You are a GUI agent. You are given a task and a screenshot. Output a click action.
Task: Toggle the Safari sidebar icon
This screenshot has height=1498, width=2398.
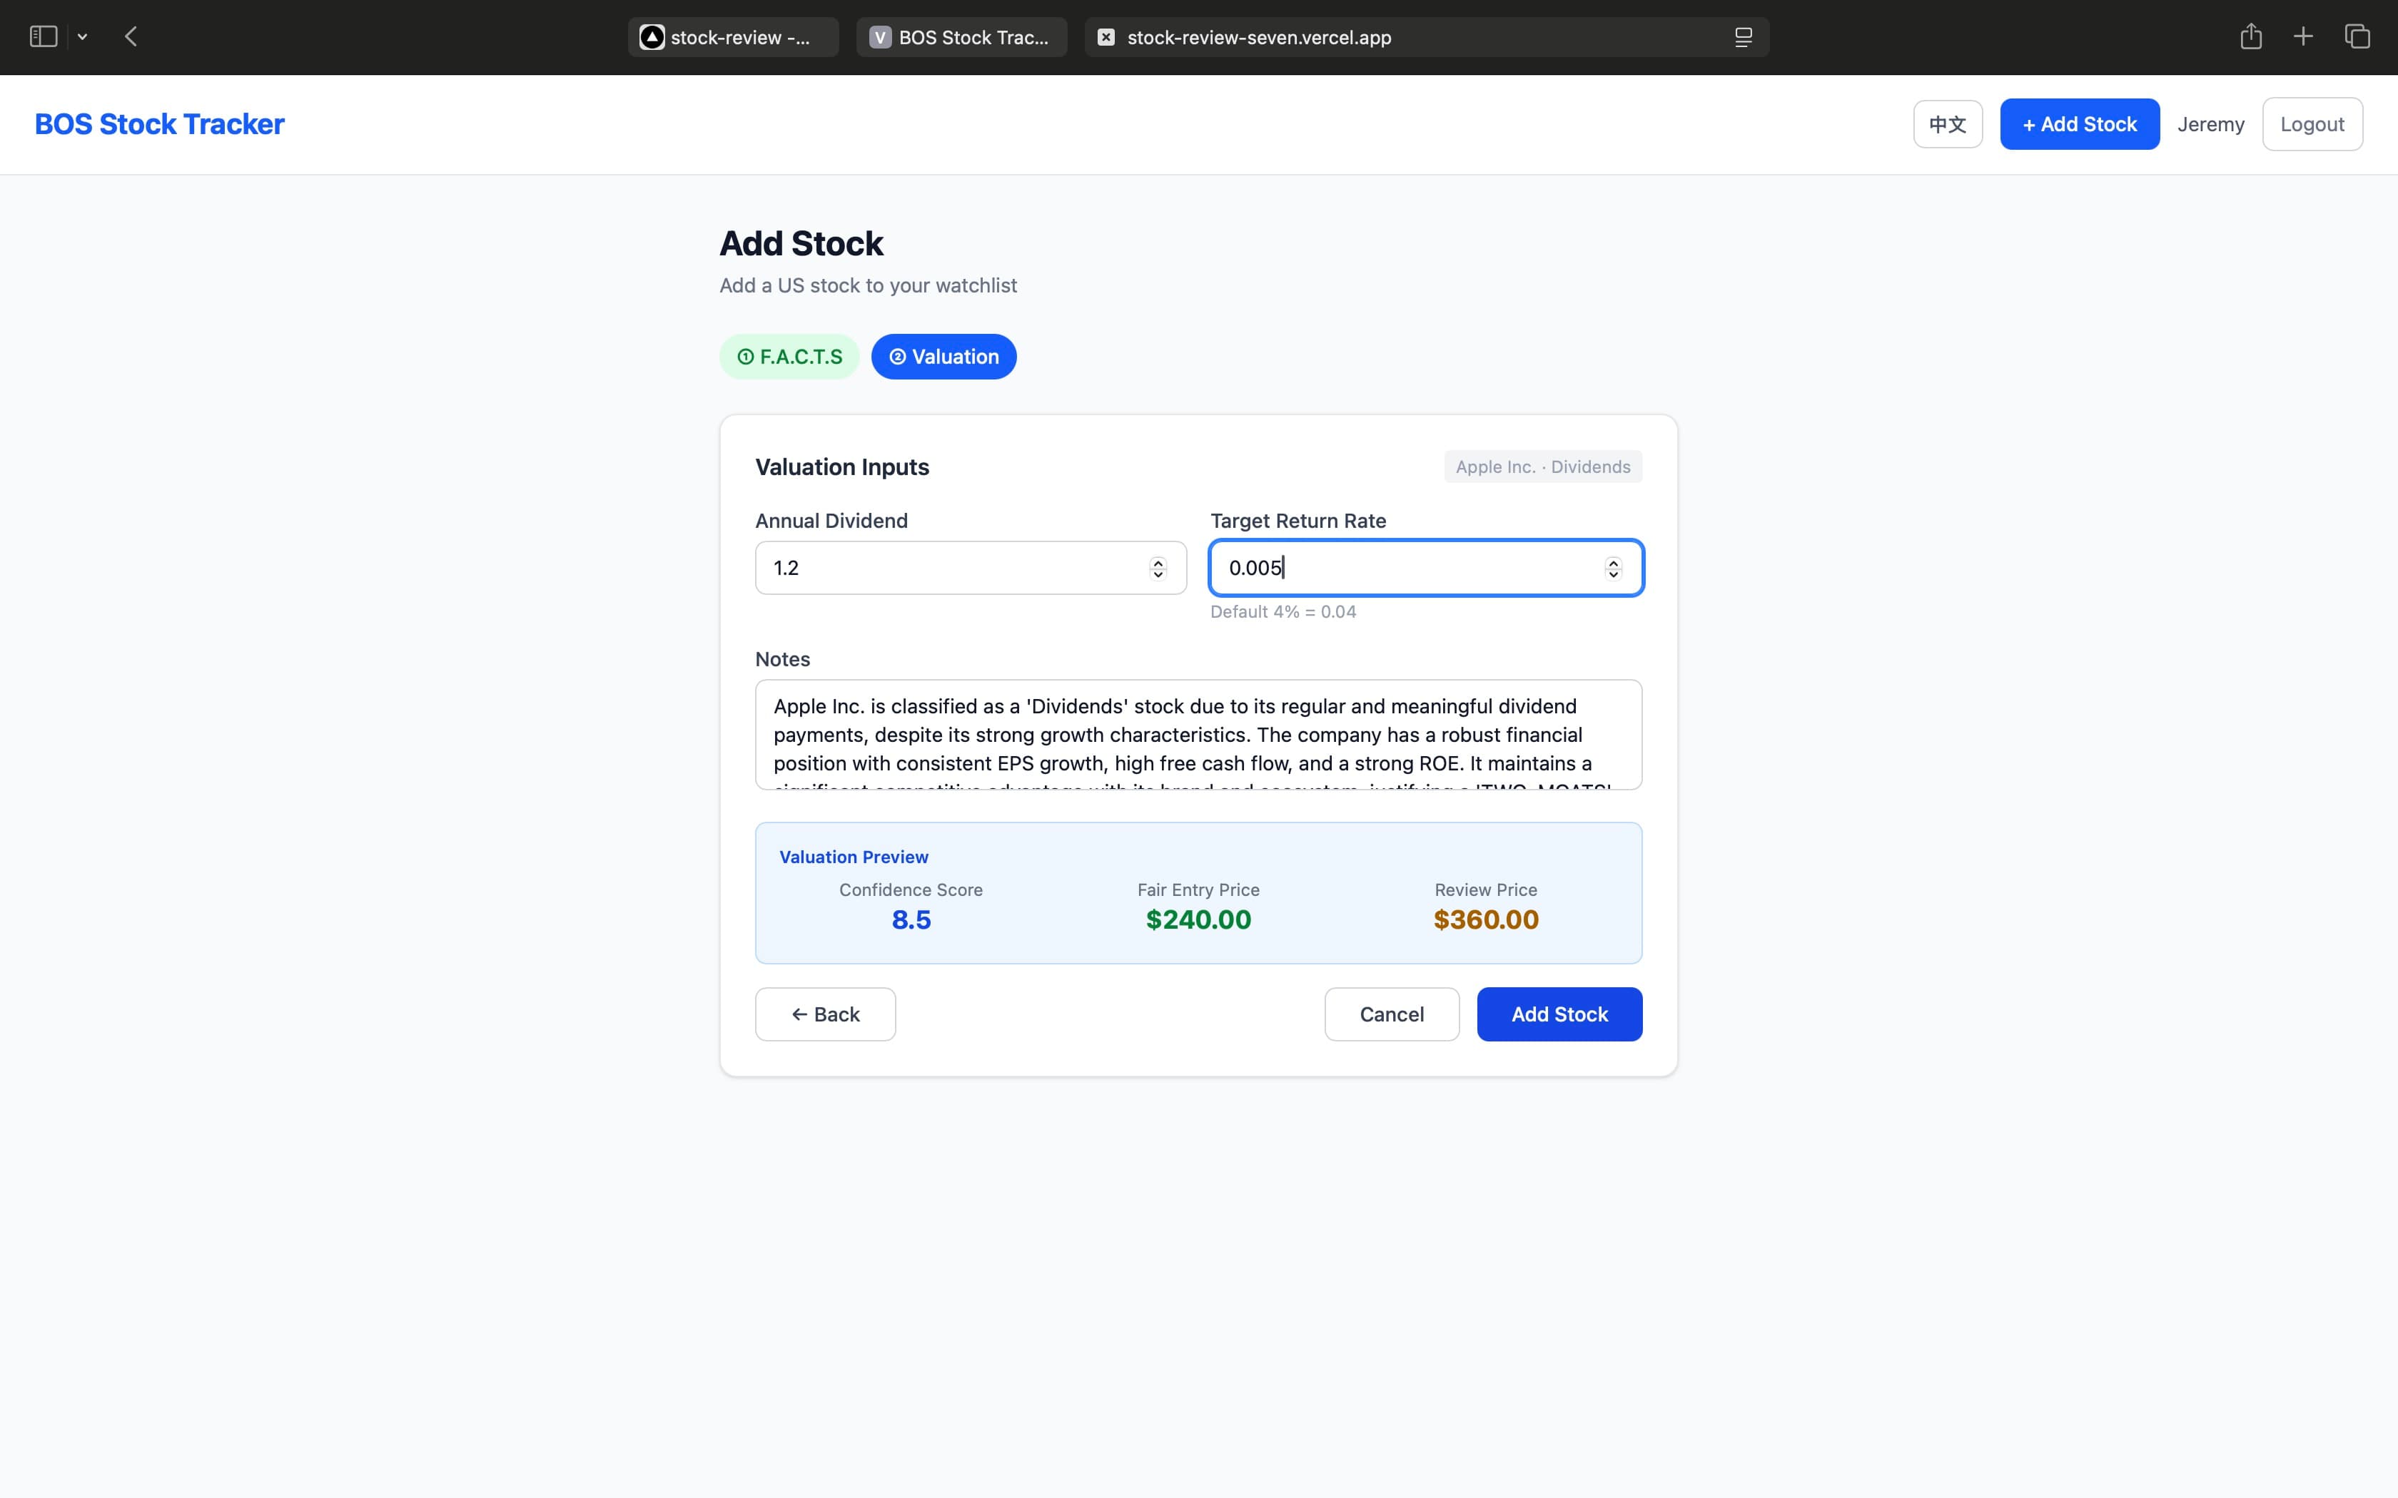tap(43, 36)
